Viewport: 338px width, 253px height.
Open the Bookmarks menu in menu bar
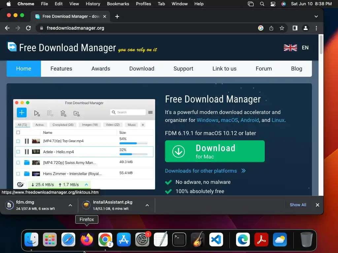[118, 4]
